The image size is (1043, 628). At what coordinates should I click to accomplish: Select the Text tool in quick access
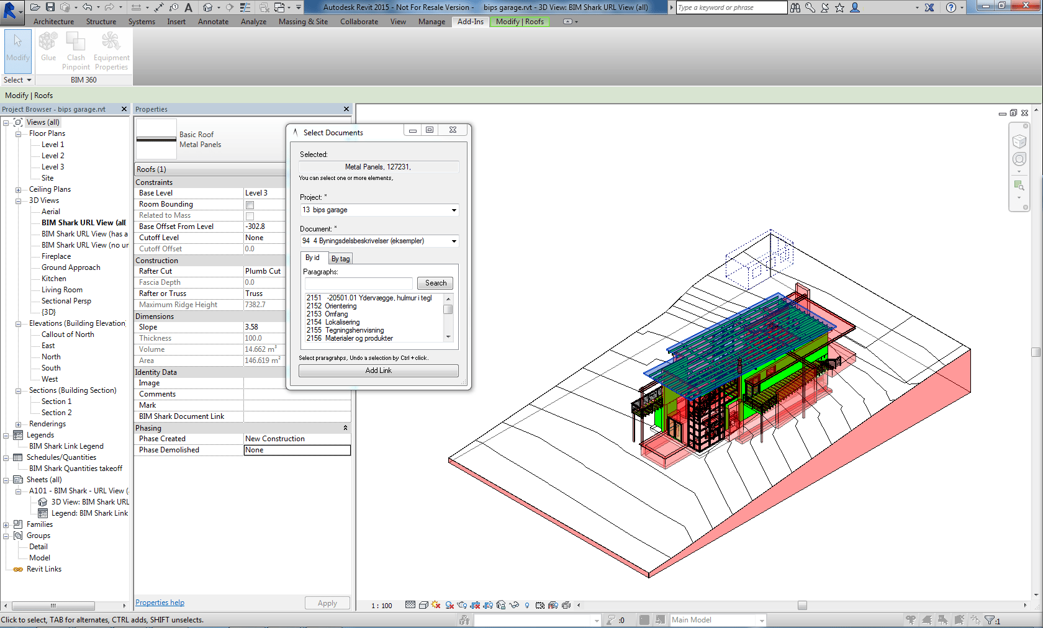coord(188,7)
